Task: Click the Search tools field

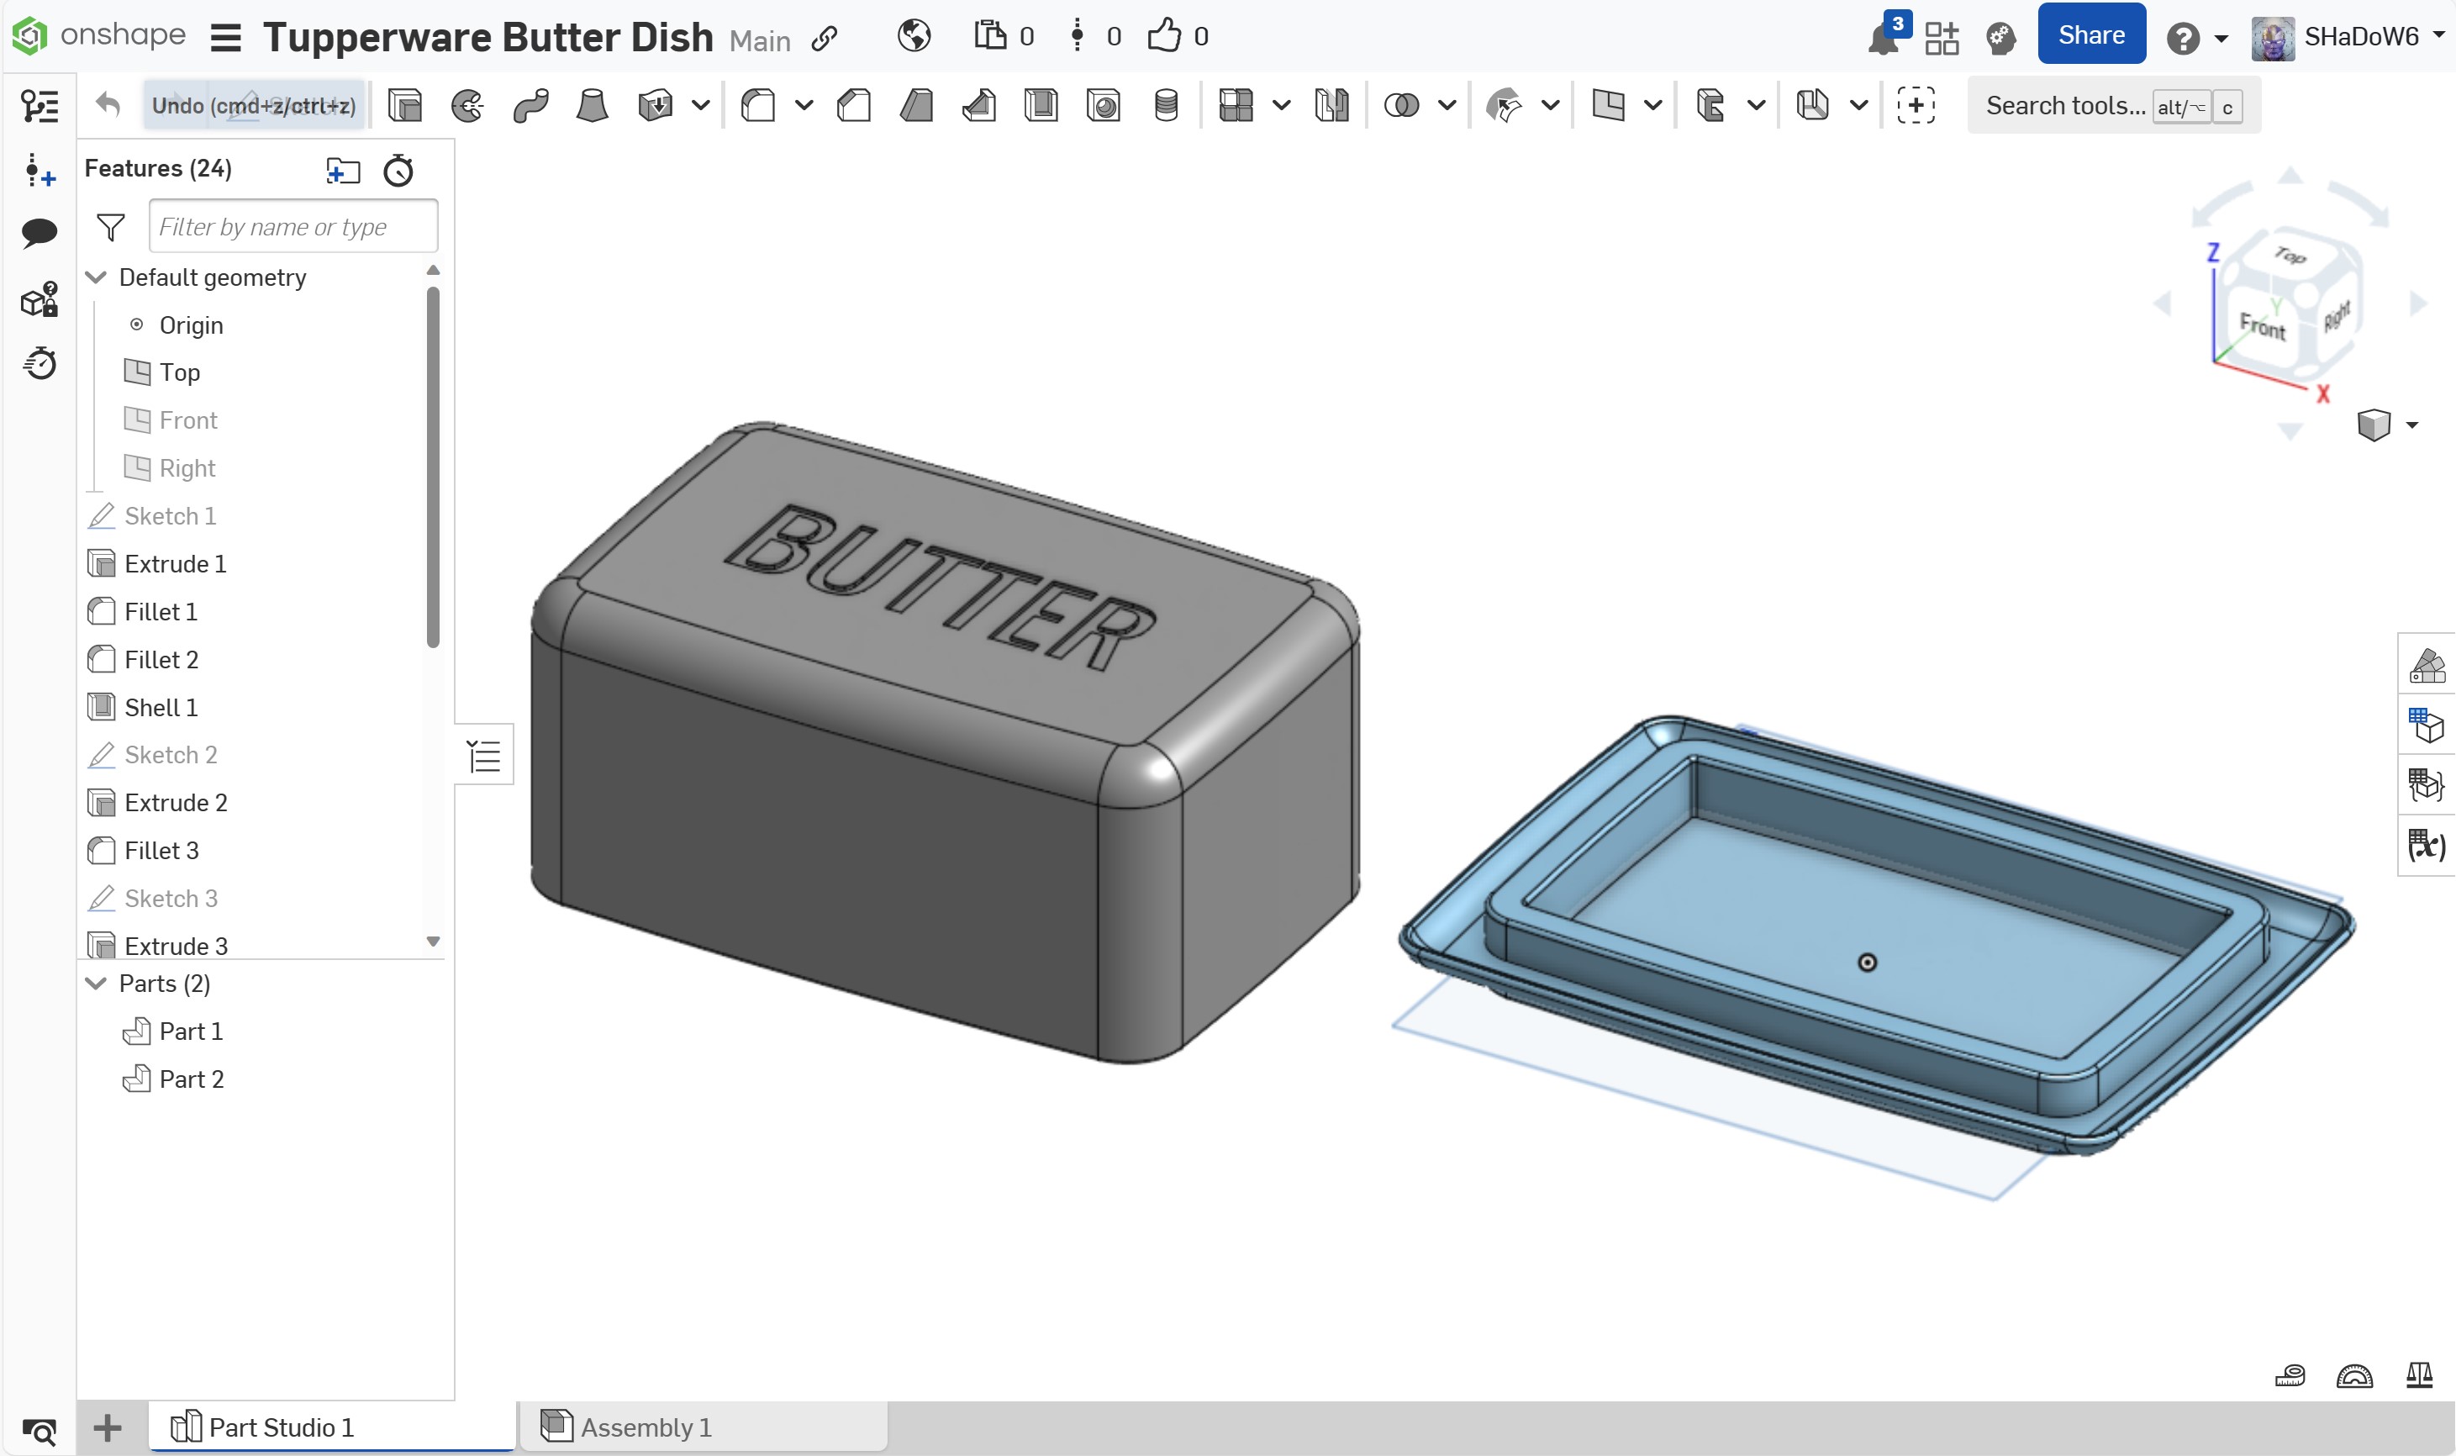Action: (x=2113, y=105)
